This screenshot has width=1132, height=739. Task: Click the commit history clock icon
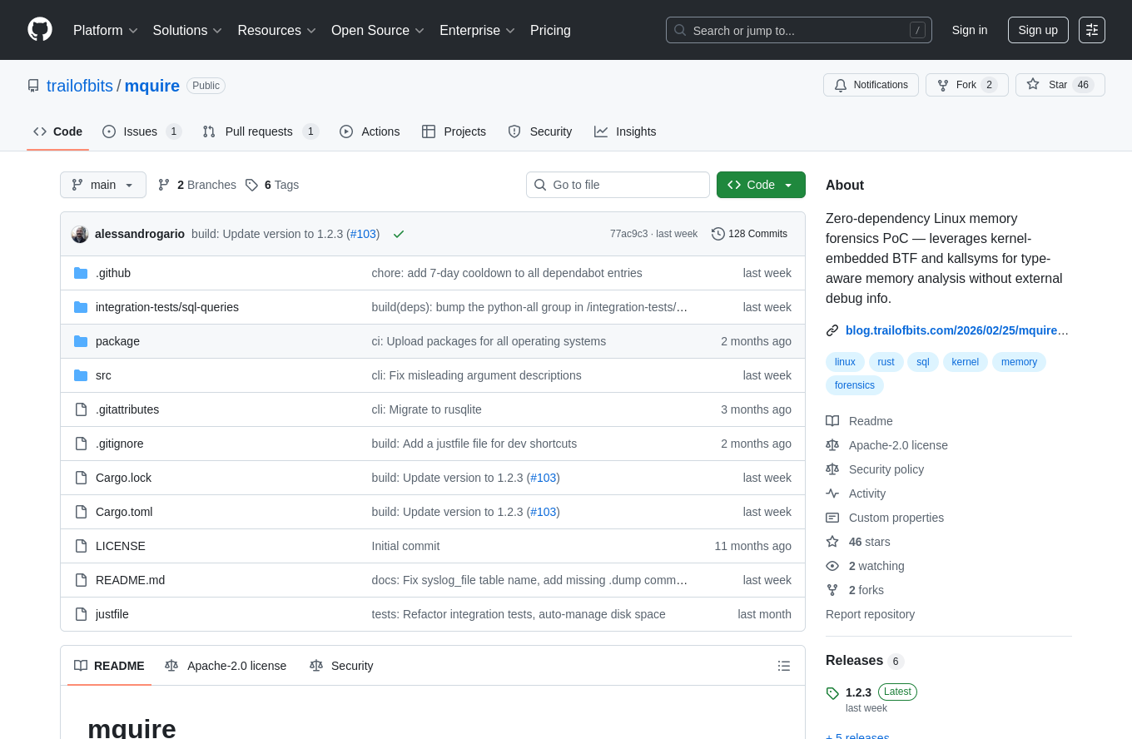click(717, 234)
